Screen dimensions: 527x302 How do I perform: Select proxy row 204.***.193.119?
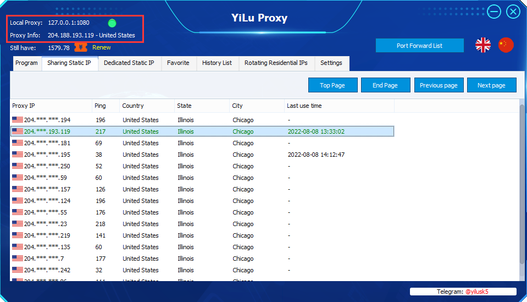[202, 131]
